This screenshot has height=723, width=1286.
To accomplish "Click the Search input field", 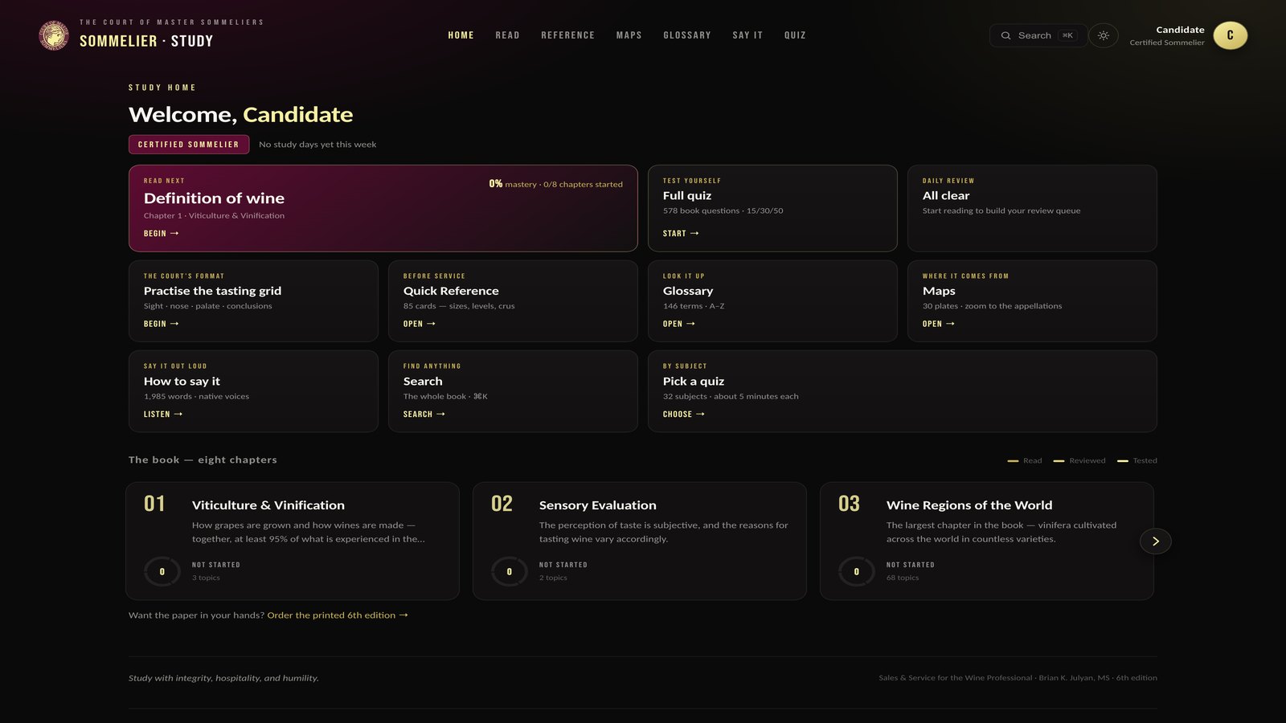I will (x=1038, y=35).
